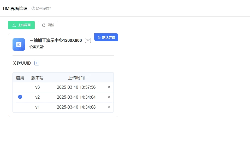Viewport: 250px width, 157px height.
Task: Select the v3 row upload time 13:57:56
Action: pyautogui.click(x=76, y=87)
